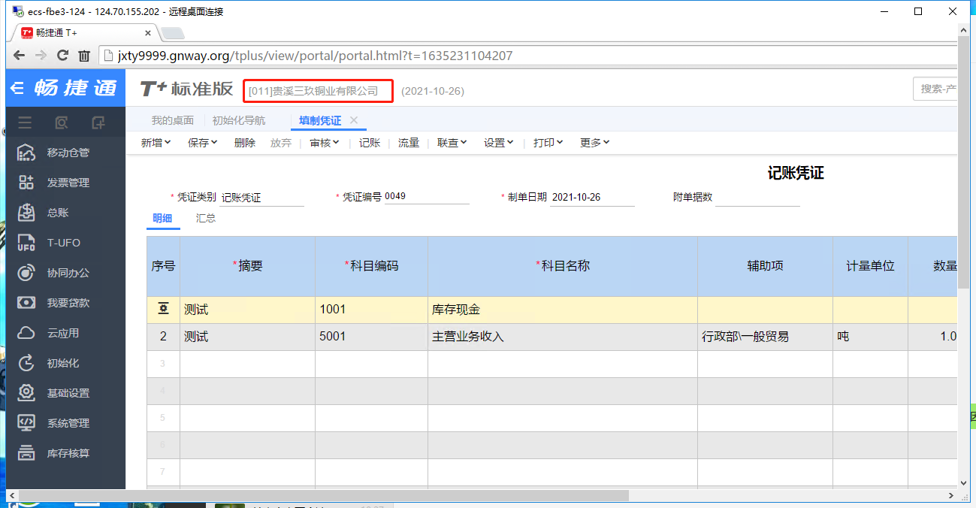Close the 填制凭证 tab with the X
The image size is (976, 508).
(354, 120)
